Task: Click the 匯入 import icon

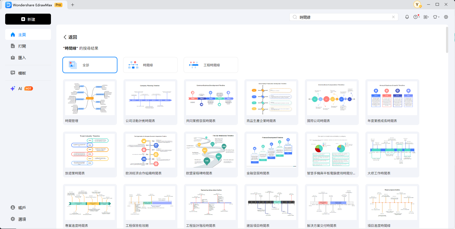Action: click(13, 58)
